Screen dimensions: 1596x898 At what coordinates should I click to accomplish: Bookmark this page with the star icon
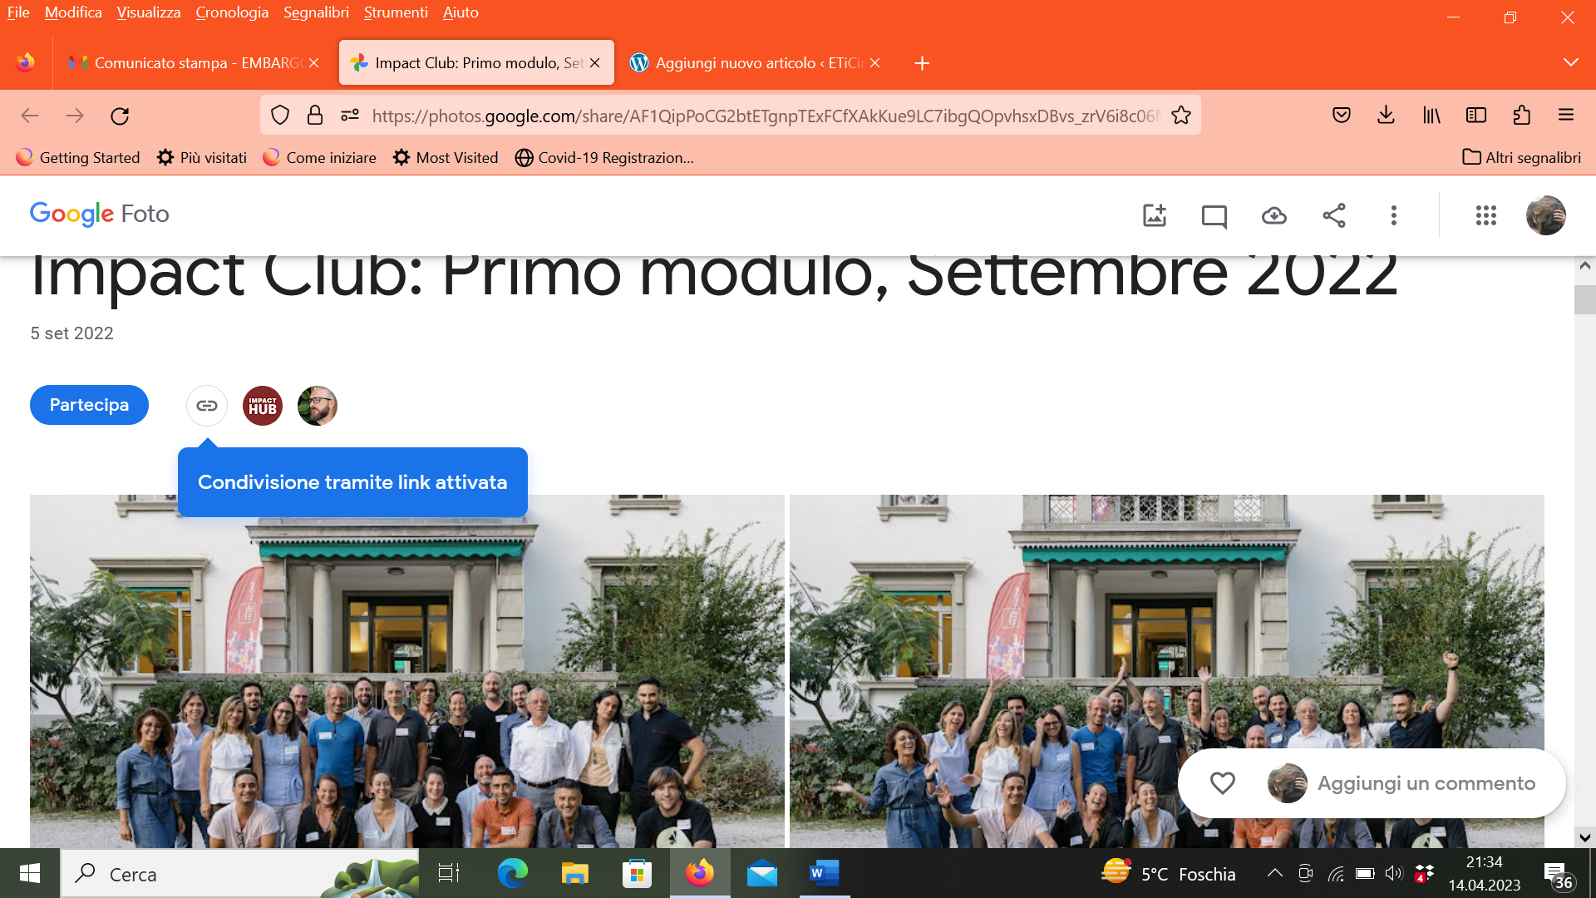coord(1181,116)
